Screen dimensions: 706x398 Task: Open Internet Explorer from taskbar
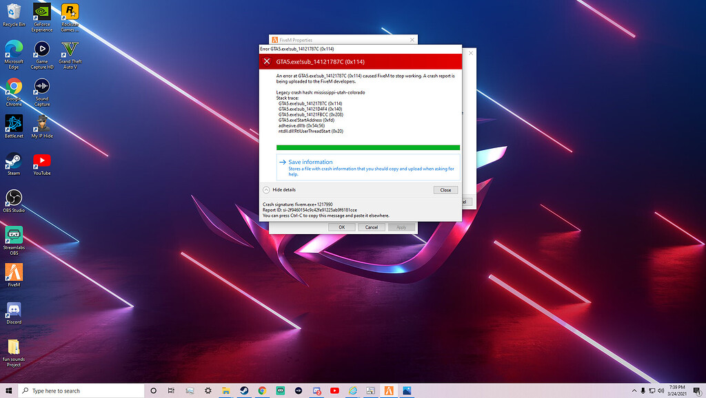coord(352,390)
